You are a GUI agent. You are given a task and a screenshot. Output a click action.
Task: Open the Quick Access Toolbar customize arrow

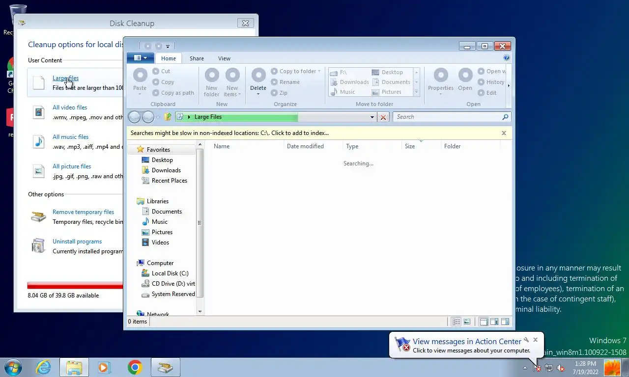tap(168, 46)
